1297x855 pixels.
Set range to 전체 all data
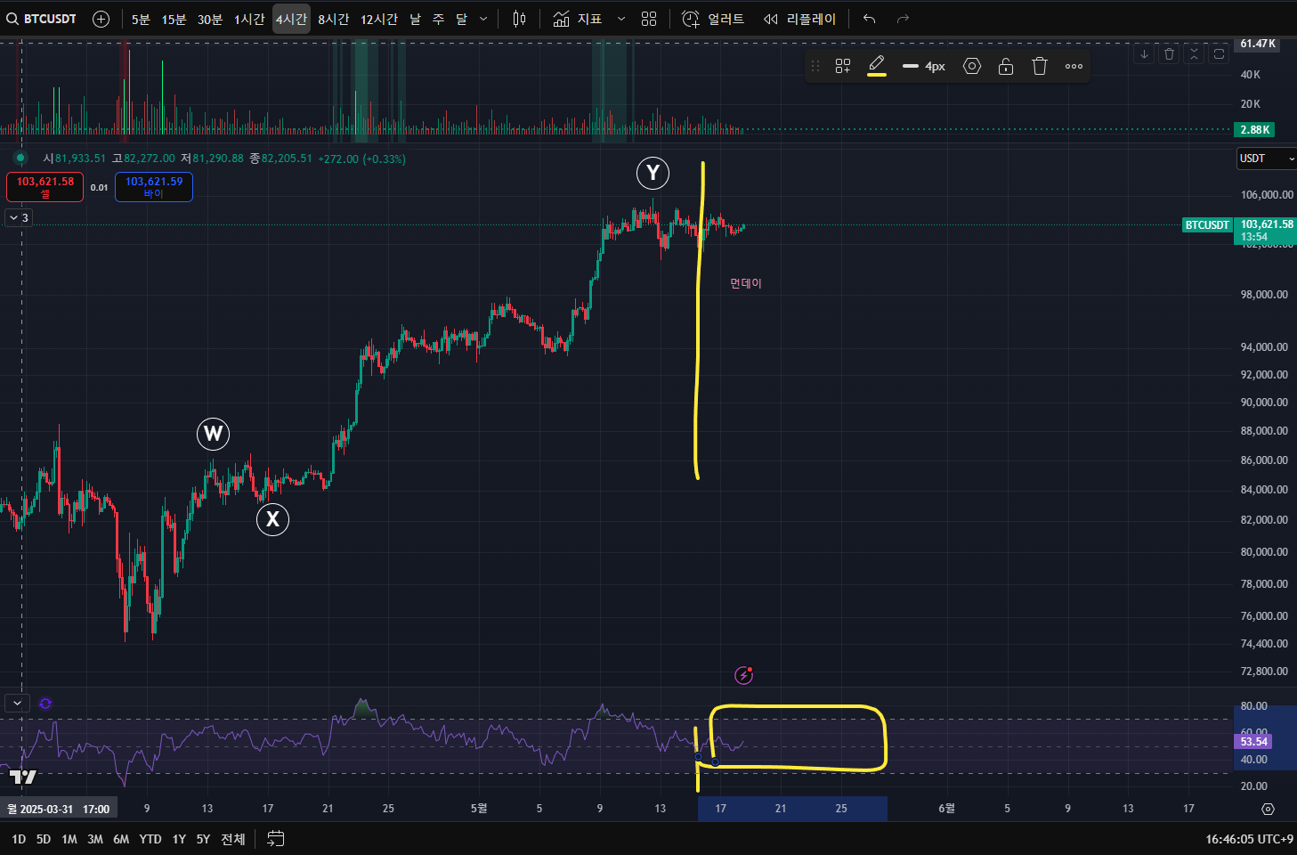233,839
